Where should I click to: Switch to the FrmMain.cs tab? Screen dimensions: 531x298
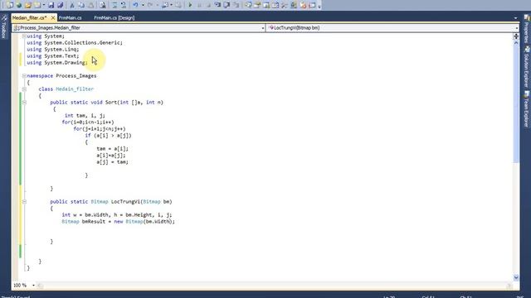click(x=70, y=18)
